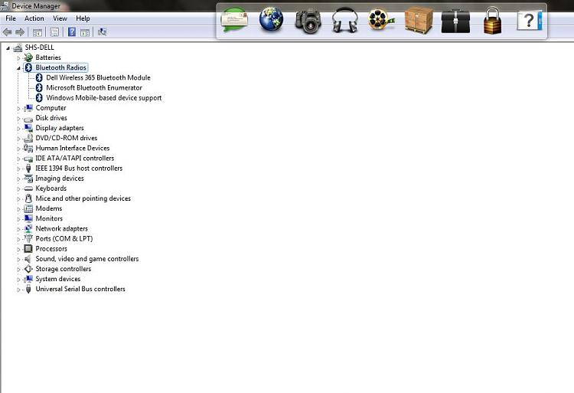Select the SHS-DELL computer name
The image size is (574, 393).
click(39, 47)
